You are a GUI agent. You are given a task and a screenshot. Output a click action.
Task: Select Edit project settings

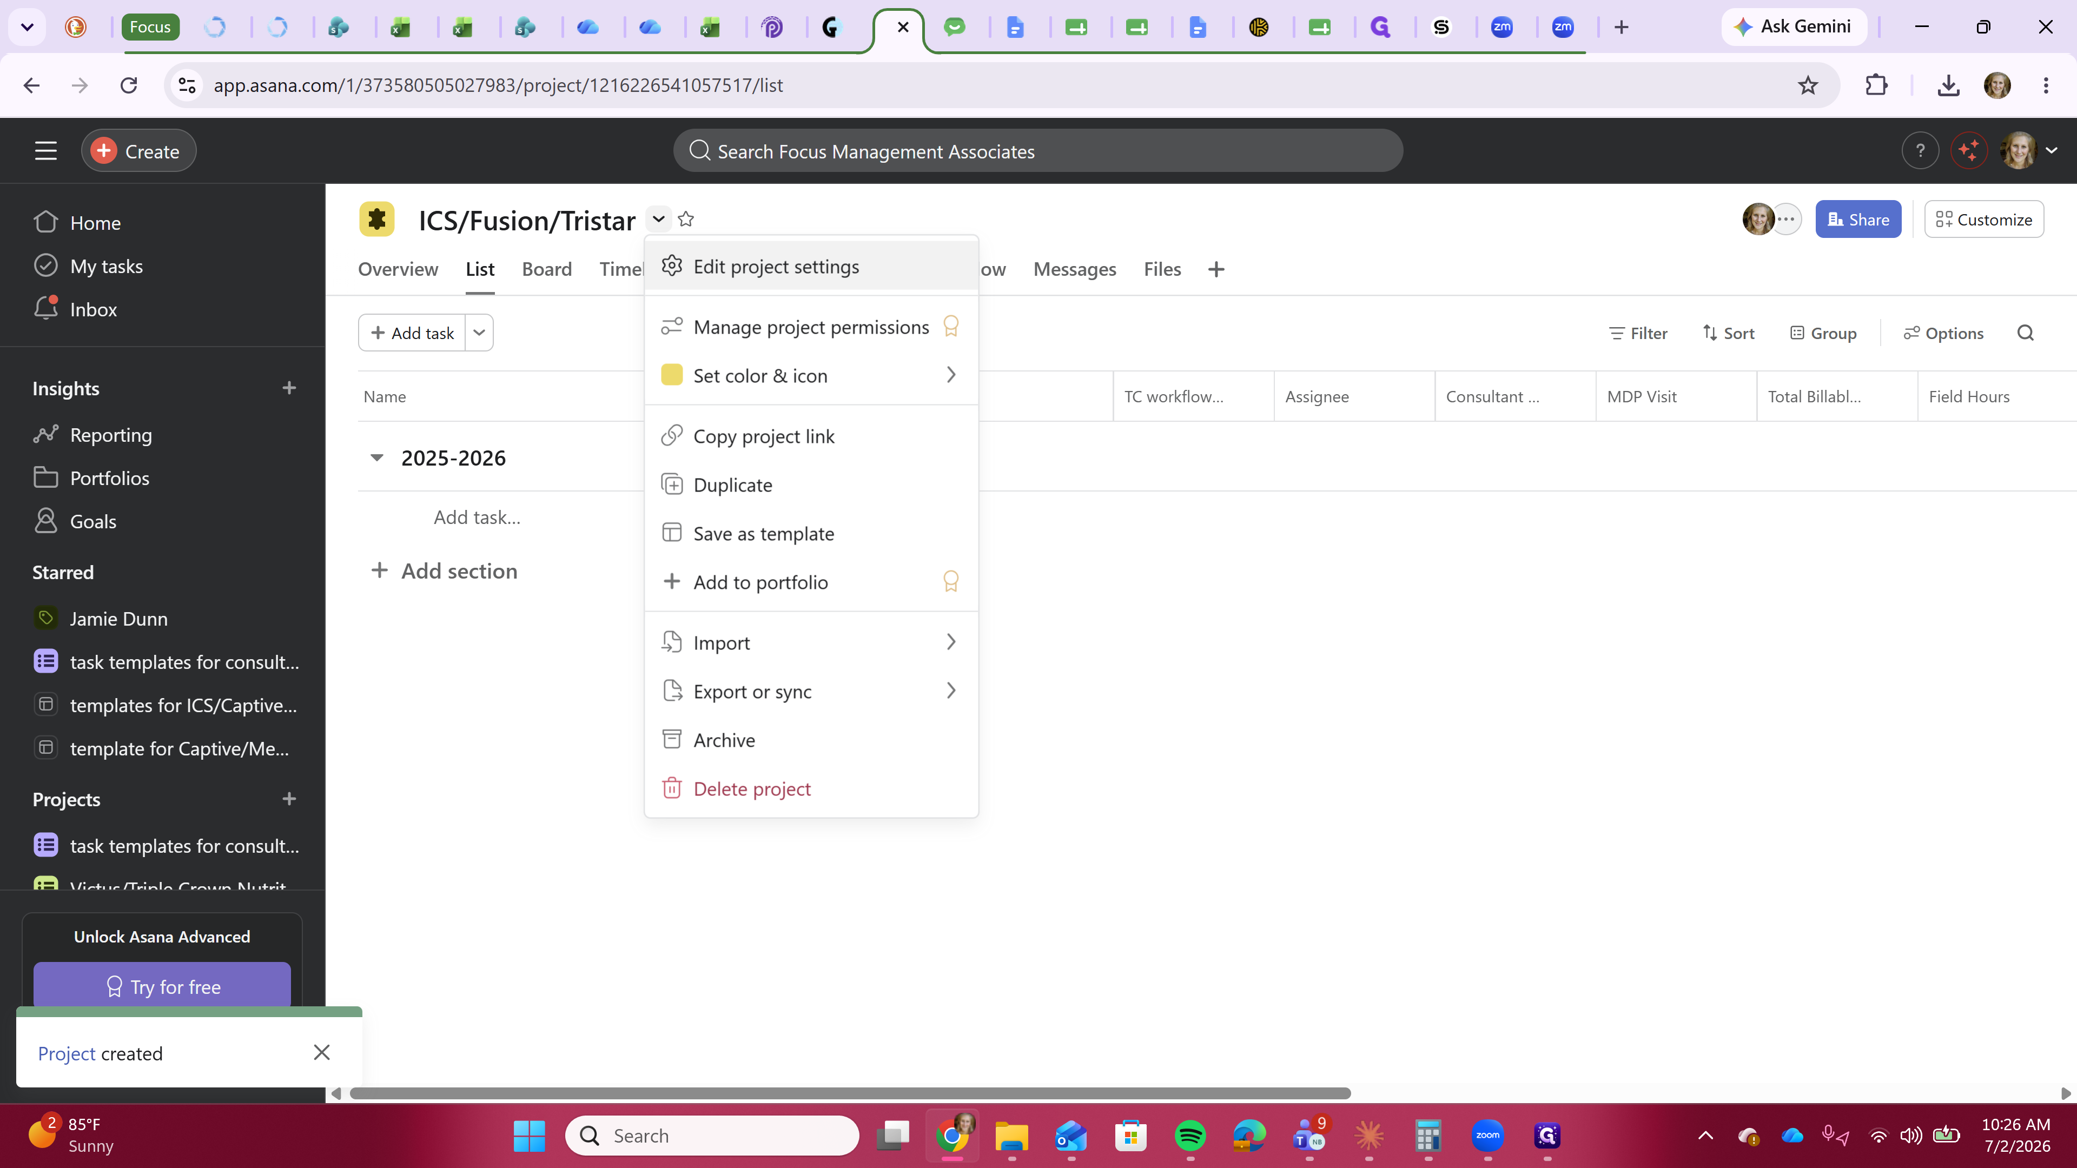[x=811, y=266]
